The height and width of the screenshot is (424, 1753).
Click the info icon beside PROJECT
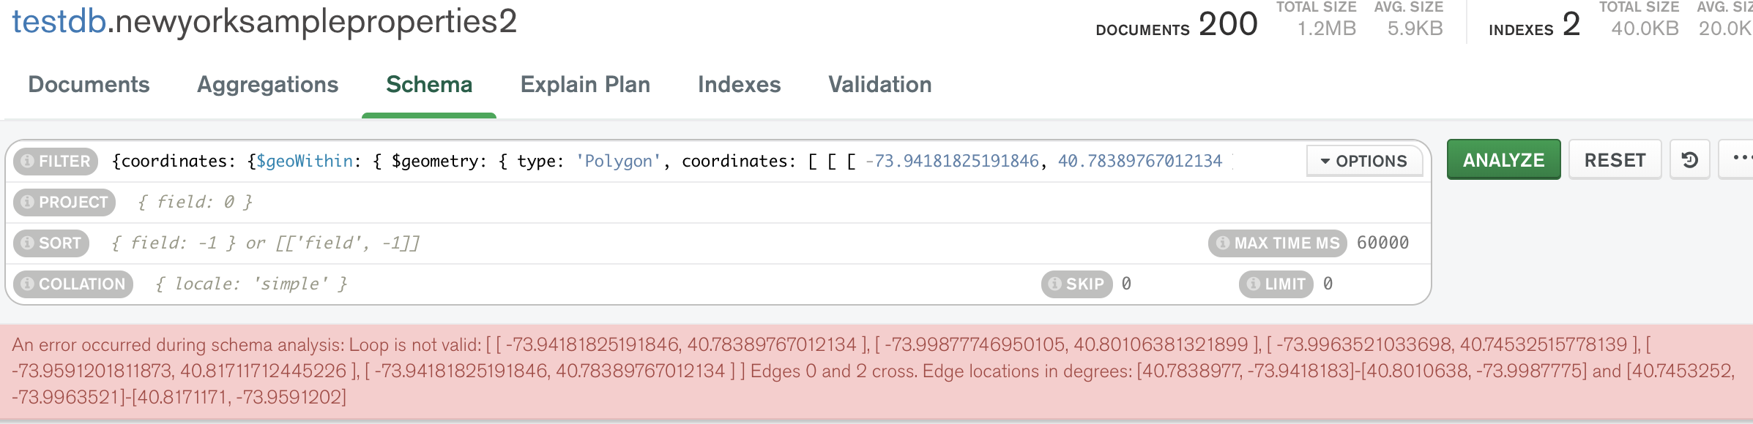point(28,202)
